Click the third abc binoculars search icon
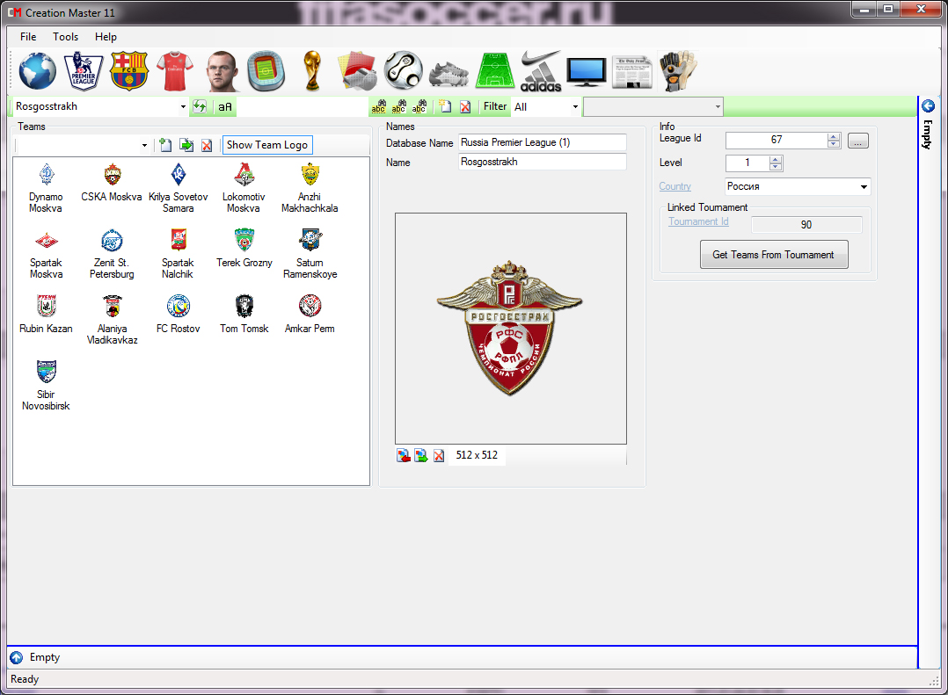948x695 pixels. tap(419, 107)
